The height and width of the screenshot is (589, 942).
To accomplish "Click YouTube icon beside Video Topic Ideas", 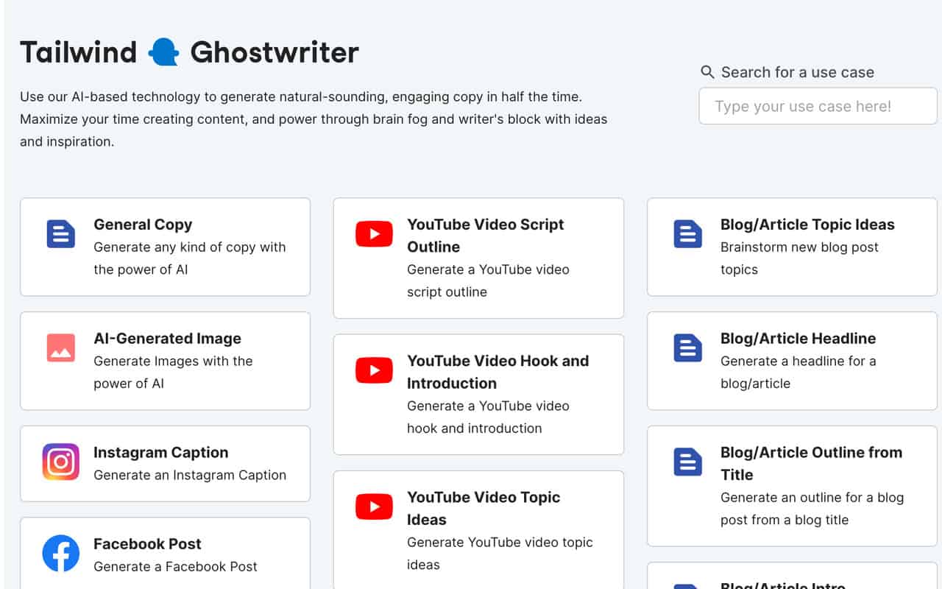I will coord(374,507).
